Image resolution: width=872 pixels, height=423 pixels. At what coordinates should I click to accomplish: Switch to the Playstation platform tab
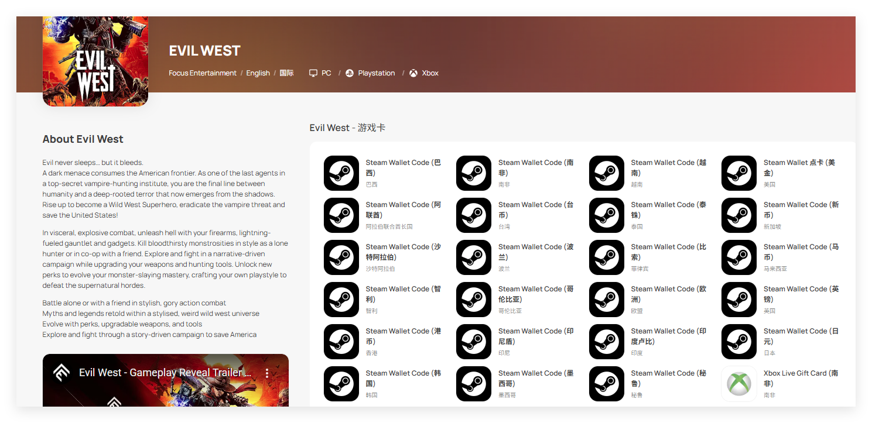pyautogui.click(x=376, y=73)
